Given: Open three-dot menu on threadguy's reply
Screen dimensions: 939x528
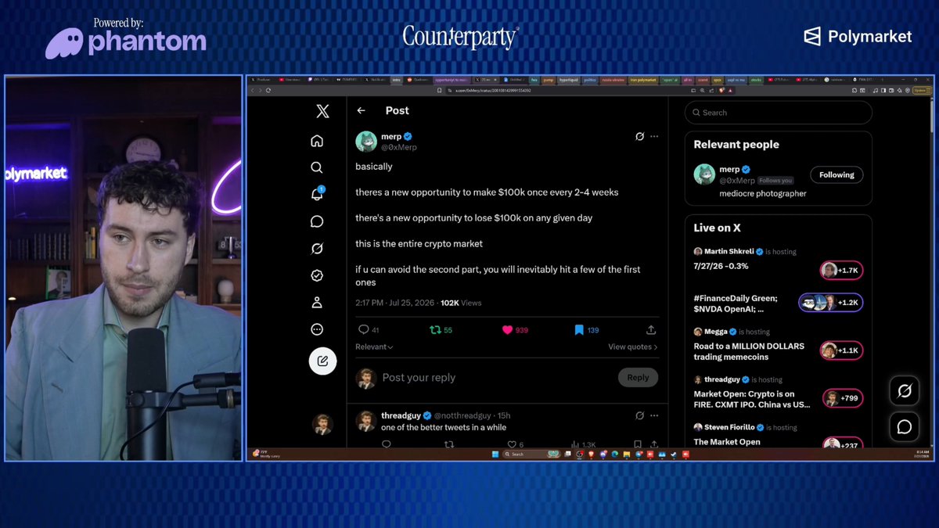Looking at the screenshot, I should click(654, 415).
